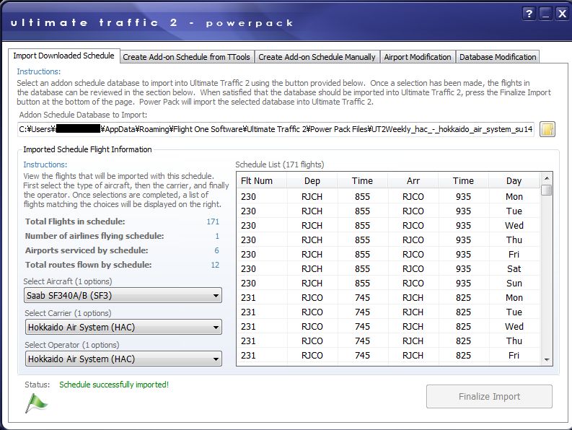Click the Number of airlines value 1

pos(217,236)
